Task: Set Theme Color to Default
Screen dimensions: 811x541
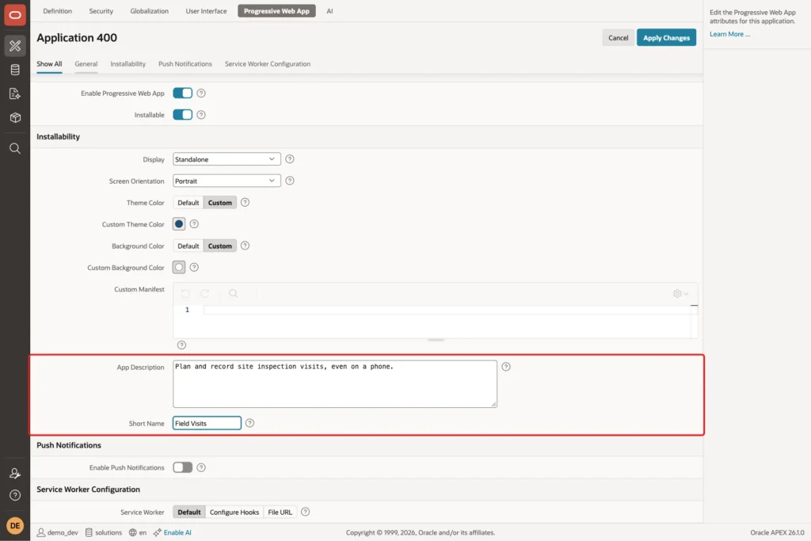Action: [188, 203]
